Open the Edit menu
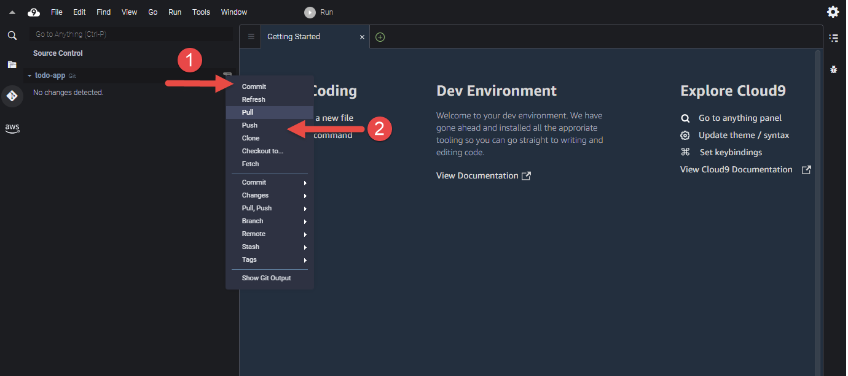 coord(79,12)
